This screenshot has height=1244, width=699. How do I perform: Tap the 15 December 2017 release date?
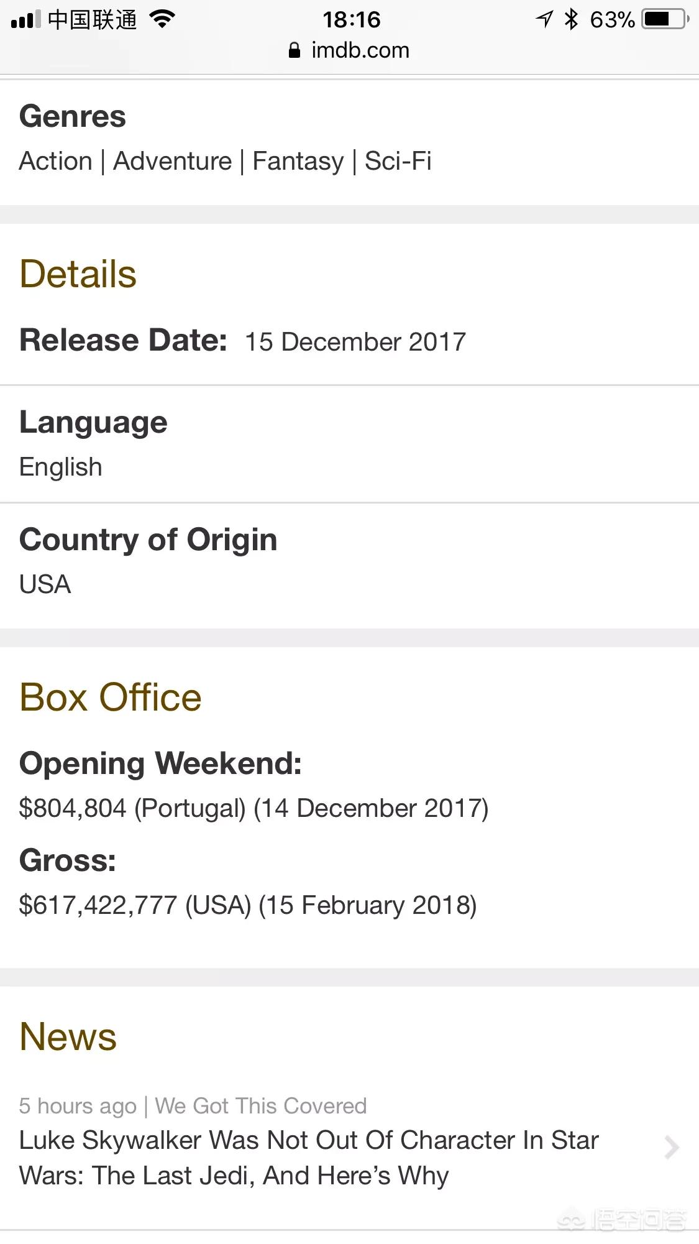[x=355, y=342]
